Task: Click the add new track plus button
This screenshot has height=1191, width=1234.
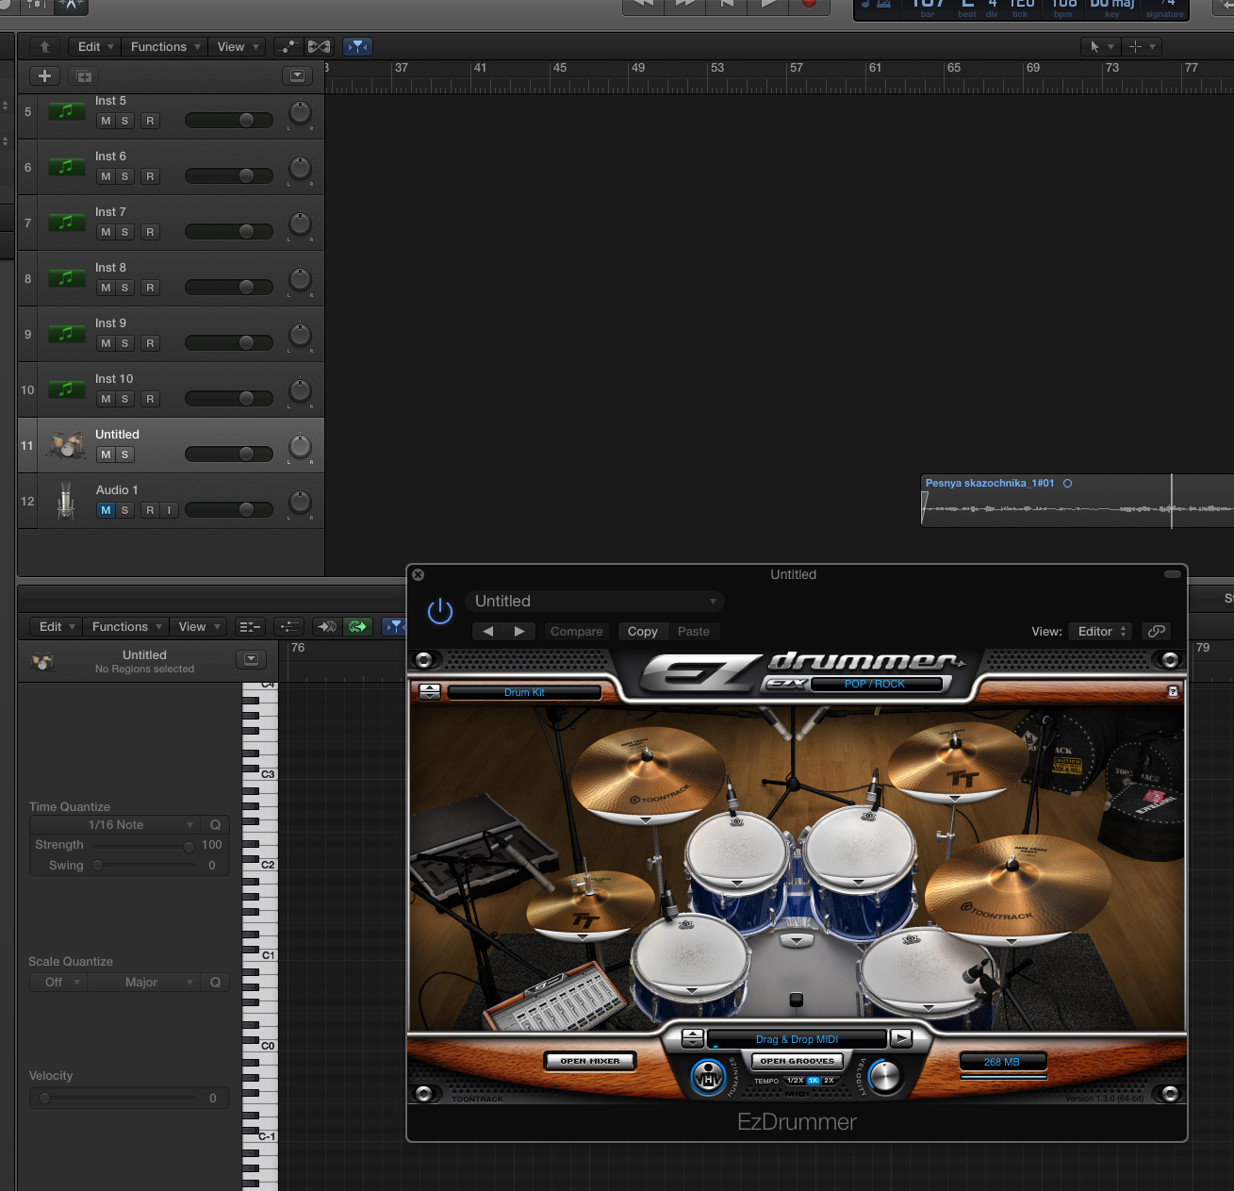Action: click(44, 76)
